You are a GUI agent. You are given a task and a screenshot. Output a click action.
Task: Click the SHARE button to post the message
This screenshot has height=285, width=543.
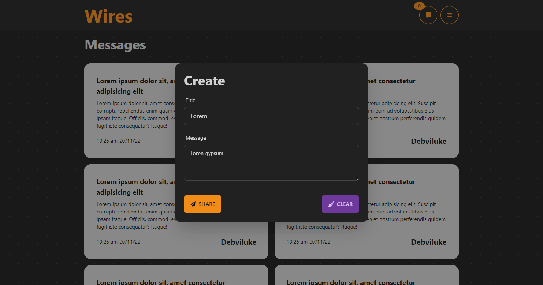pyautogui.click(x=202, y=204)
